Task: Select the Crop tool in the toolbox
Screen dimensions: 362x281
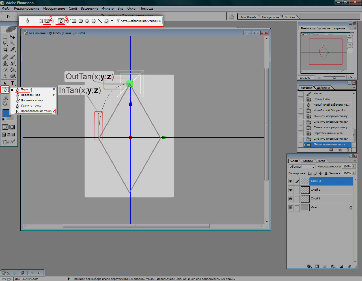Action: (5, 49)
